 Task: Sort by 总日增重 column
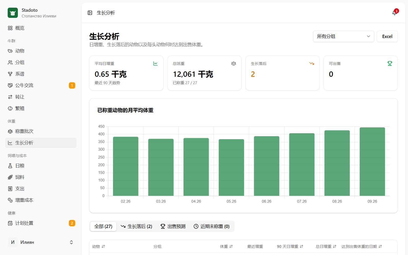pos(326,247)
